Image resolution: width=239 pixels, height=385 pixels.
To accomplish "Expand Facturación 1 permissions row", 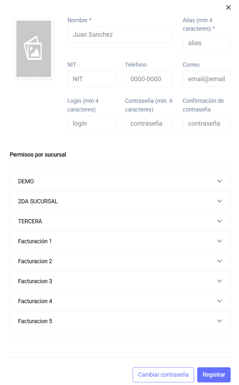I will 120,241.
